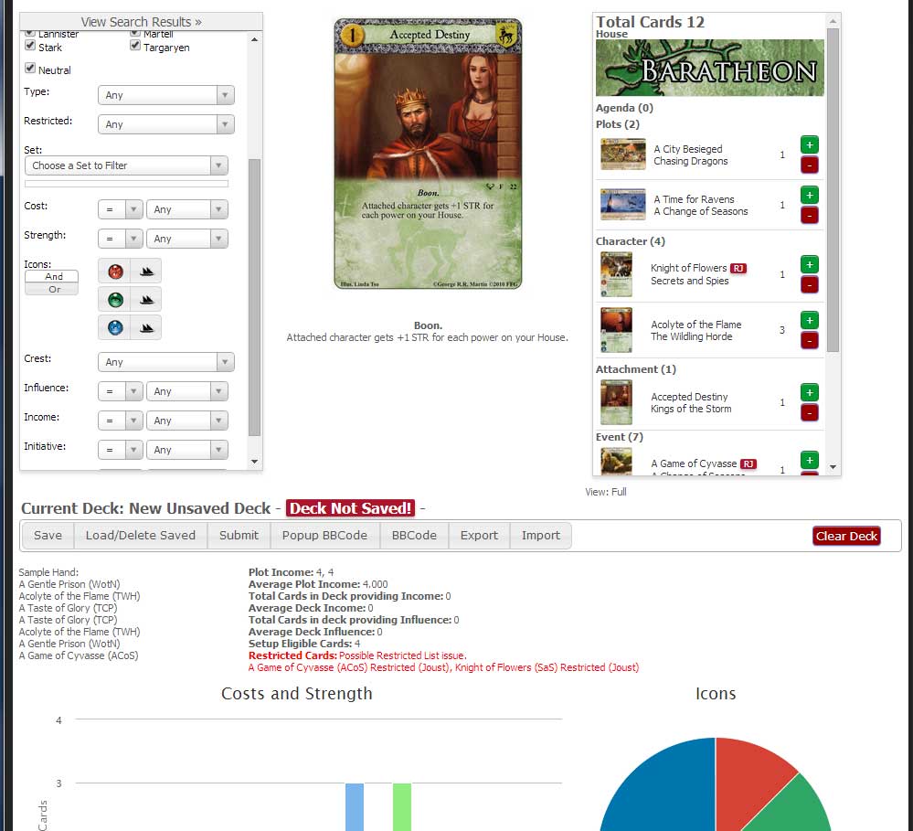
Task: Click the Baratheon house banner
Action: point(709,68)
